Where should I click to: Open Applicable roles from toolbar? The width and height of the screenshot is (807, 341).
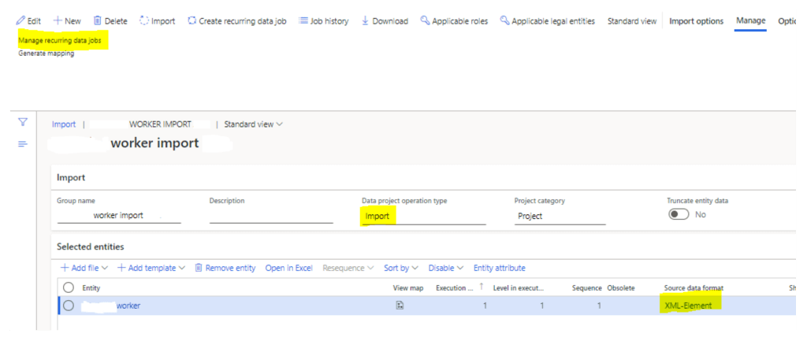point(453,20)
